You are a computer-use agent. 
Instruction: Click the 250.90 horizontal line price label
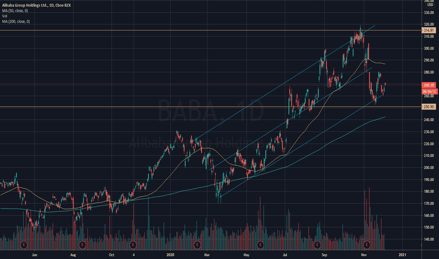429,107
